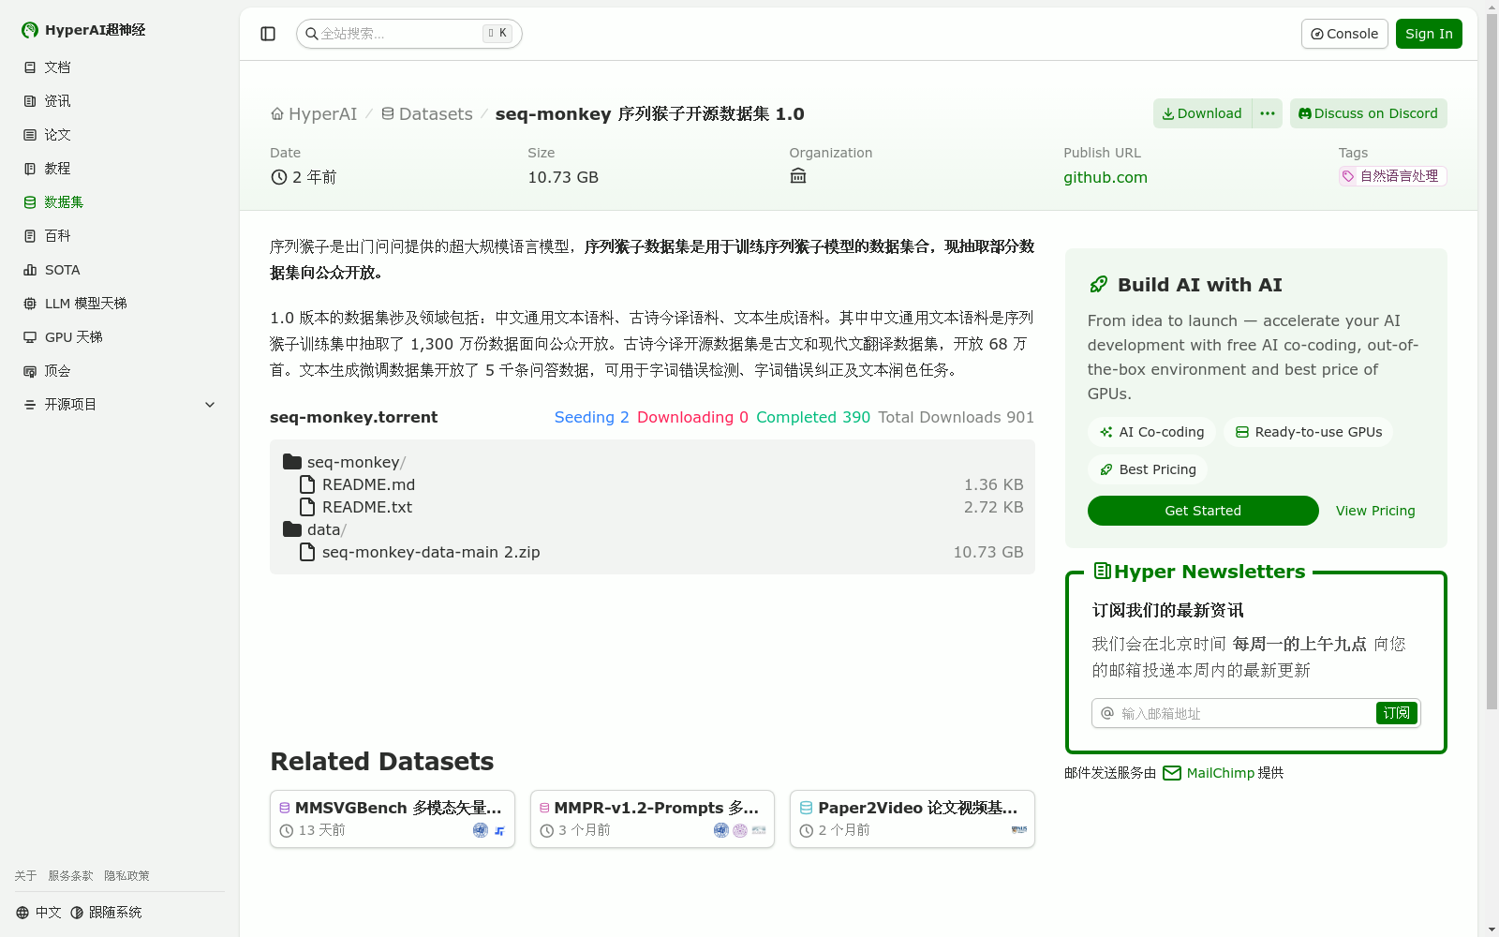1499x937 pixels.
Task: Click the Organization building icon
Action: tap(798, 176)
